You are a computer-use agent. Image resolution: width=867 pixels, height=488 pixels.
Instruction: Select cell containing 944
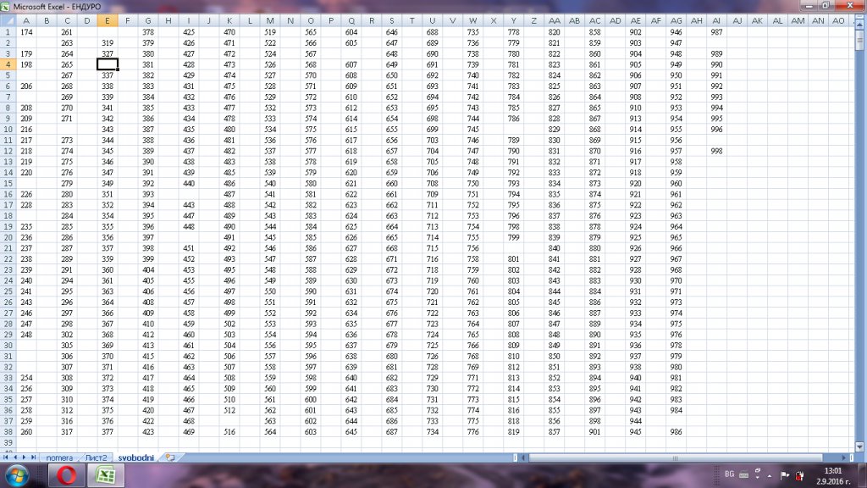635,421
